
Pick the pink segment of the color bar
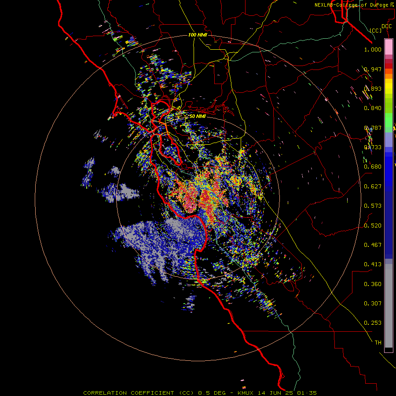tap(389, 47)
